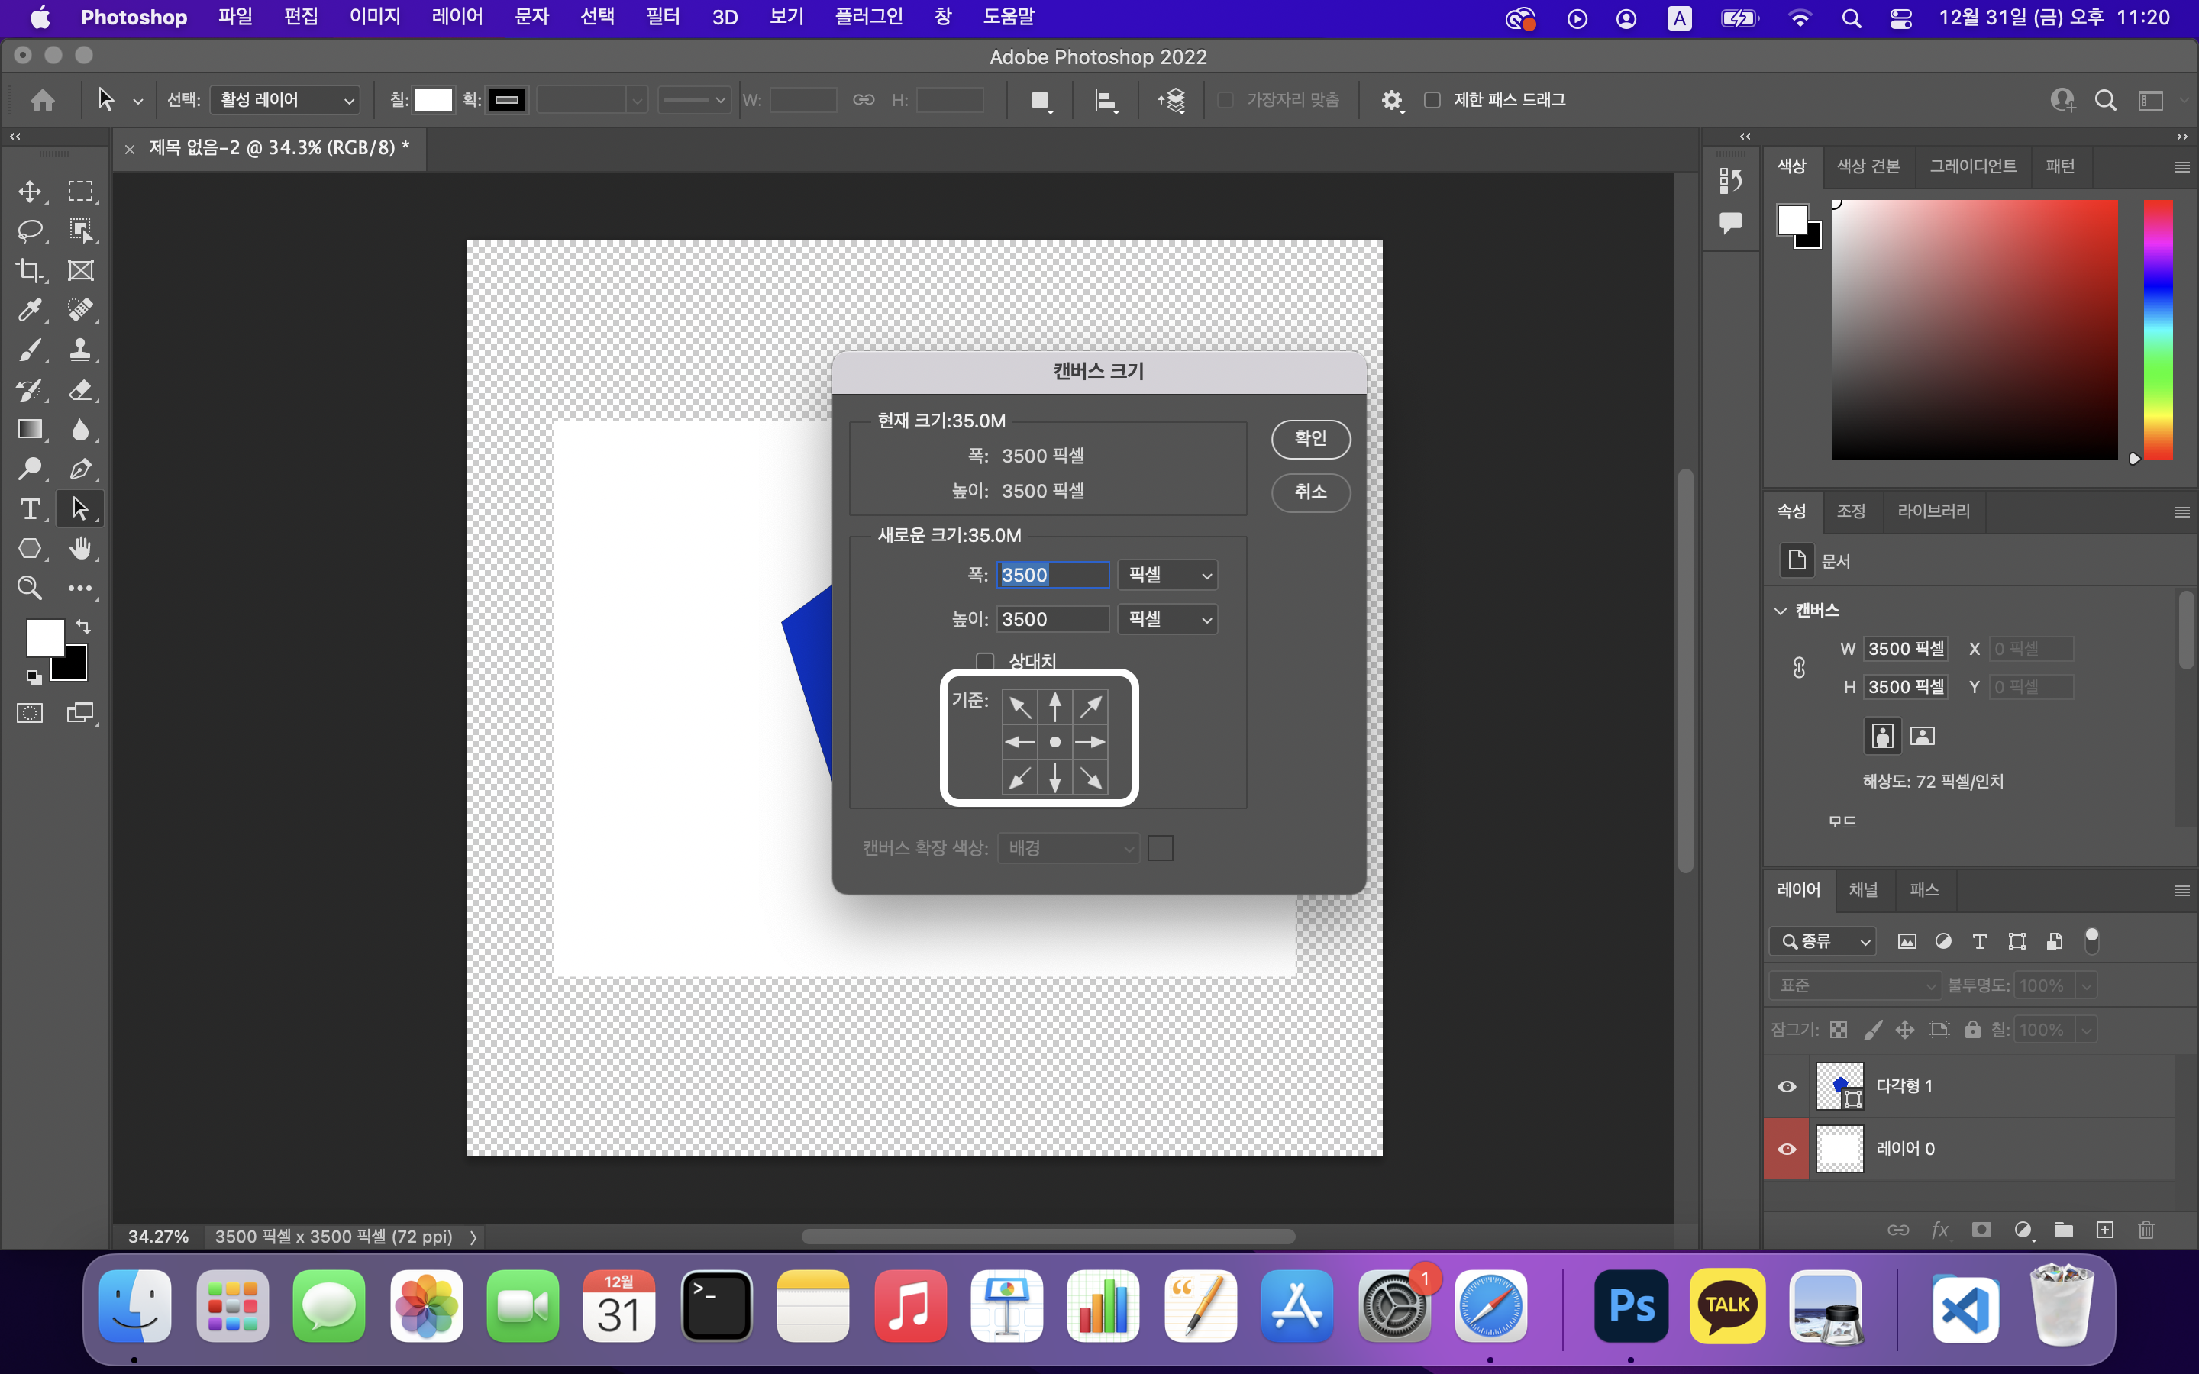Open the 이미지 menu
This screenshot has width=2199, height=1374.
tap(374, 18)
